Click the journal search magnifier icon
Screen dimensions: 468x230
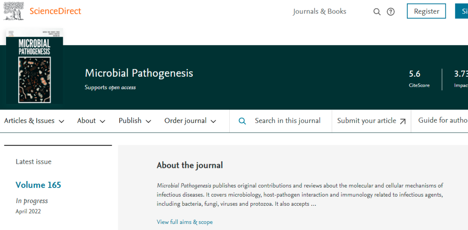tap(242, 121)
